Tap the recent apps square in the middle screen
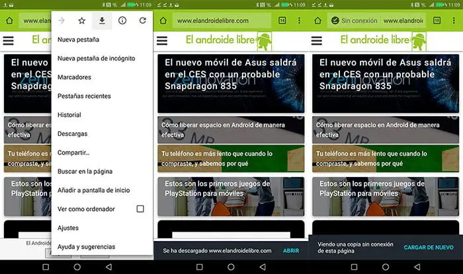 pyautogui.click(x=200, y=267)
